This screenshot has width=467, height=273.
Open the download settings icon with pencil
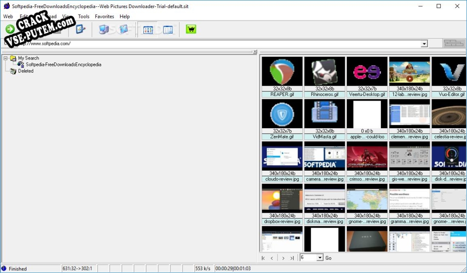pyautogui.click(x=80, y=29)
